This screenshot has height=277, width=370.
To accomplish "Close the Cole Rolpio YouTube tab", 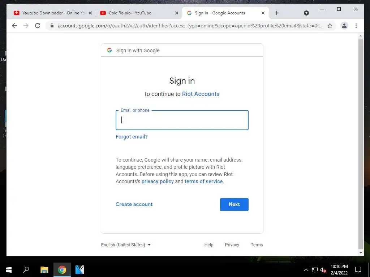I will click(176, 13).
